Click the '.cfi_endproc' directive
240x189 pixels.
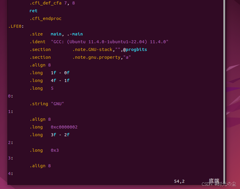coord(46,18)
